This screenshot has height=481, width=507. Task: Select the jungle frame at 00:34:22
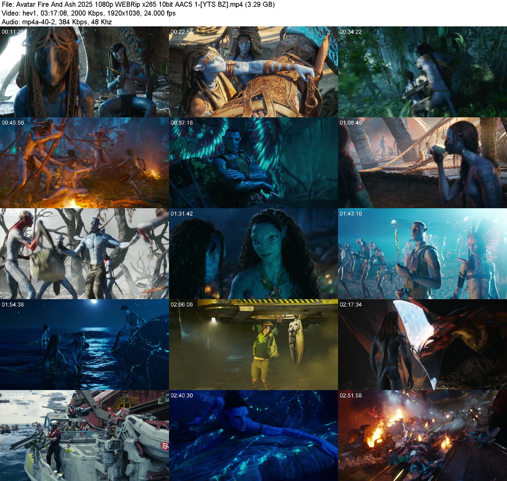pos(422,72)
